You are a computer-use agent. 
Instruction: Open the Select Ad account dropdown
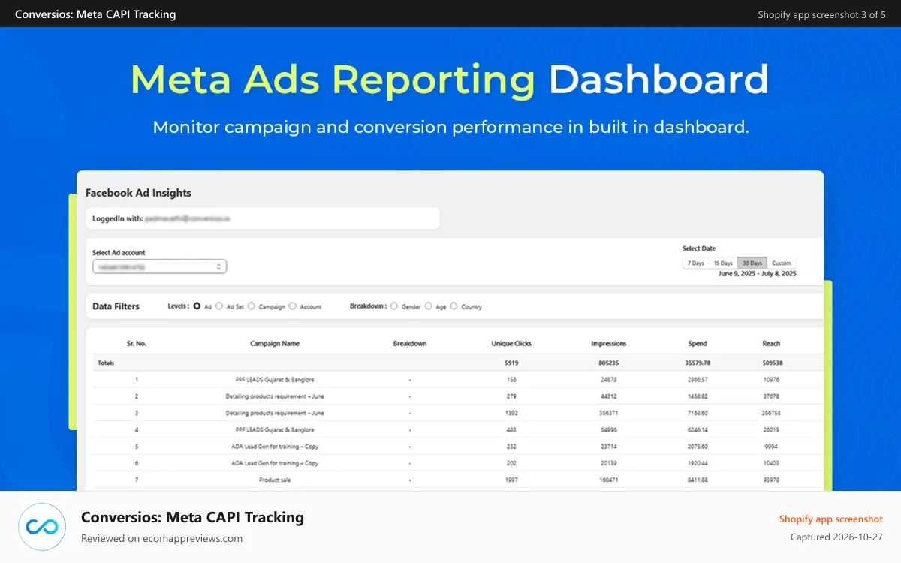click(x=159, y=266)
